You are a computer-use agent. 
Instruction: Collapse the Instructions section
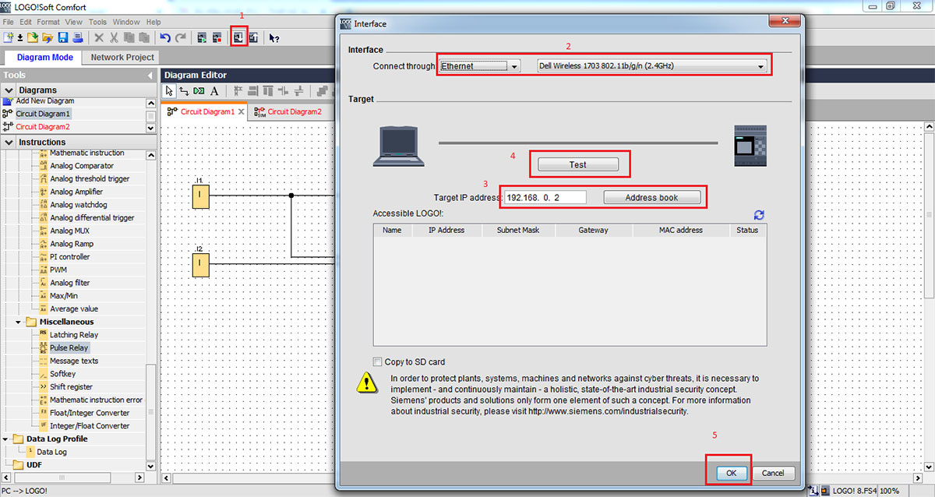pyautogui.click(x=9, y=142)
